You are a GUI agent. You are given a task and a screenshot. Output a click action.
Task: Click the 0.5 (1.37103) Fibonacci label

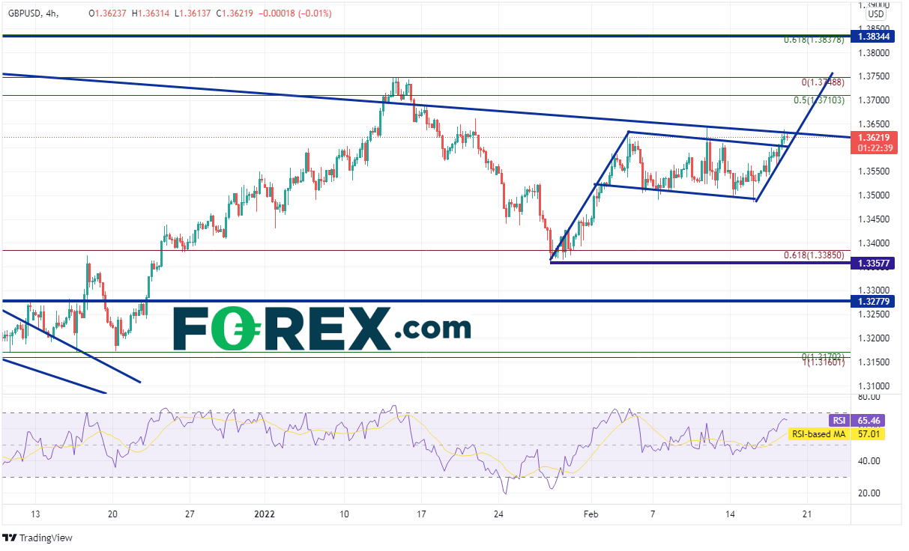(819, 100)
